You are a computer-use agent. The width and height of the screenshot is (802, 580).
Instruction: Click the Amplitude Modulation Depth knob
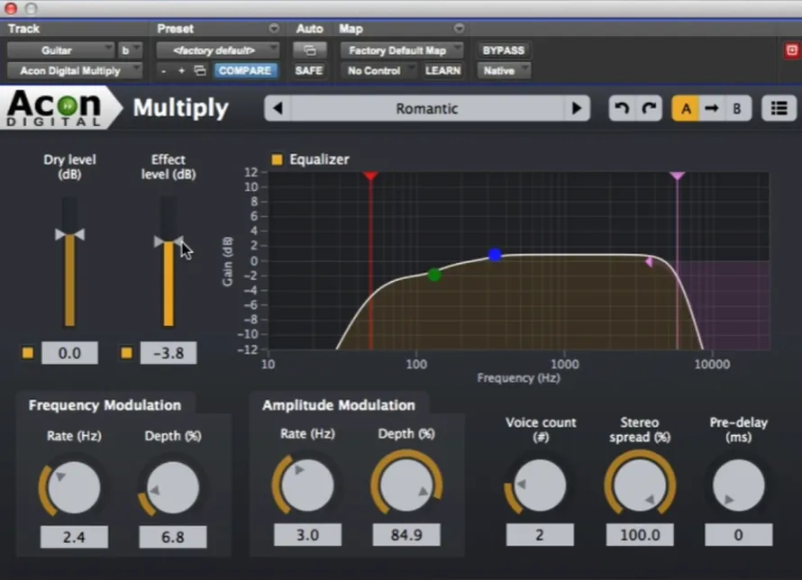pyautogui.click(x=406, y=485)
